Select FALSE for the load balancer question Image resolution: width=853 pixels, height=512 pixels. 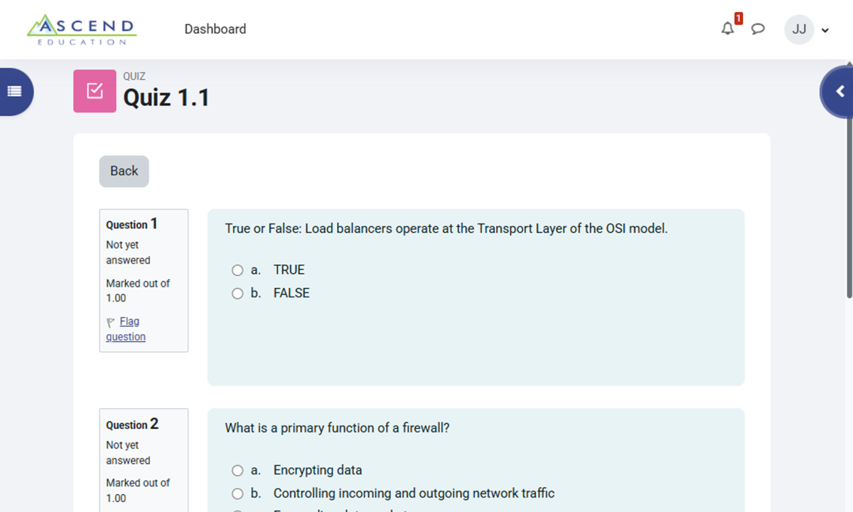pyautogui.click(x=237, y=294)
